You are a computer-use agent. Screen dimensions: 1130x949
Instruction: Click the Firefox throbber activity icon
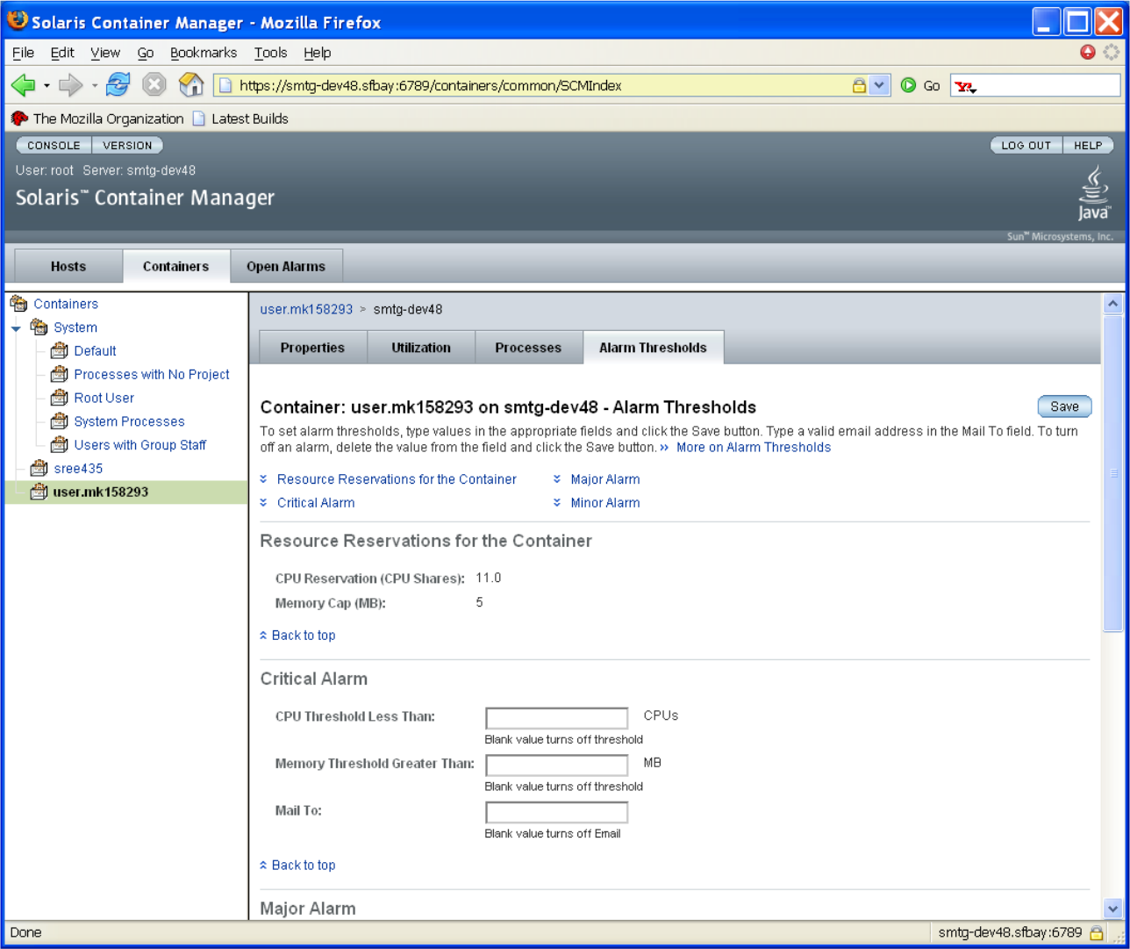pos(1111,53)
